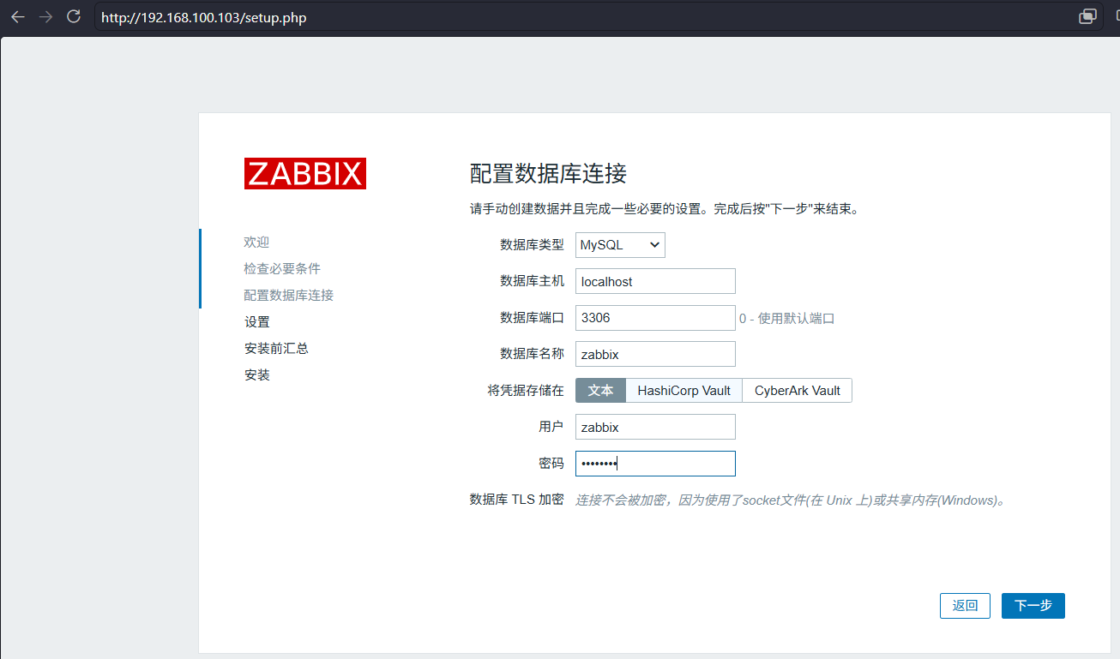Click the 连接不会被加密 socket notice text
The image size is (1120, 659).
pos(790,500)
